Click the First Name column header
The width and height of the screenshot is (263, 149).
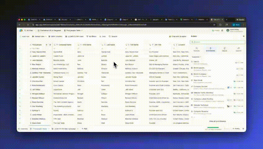87,45
